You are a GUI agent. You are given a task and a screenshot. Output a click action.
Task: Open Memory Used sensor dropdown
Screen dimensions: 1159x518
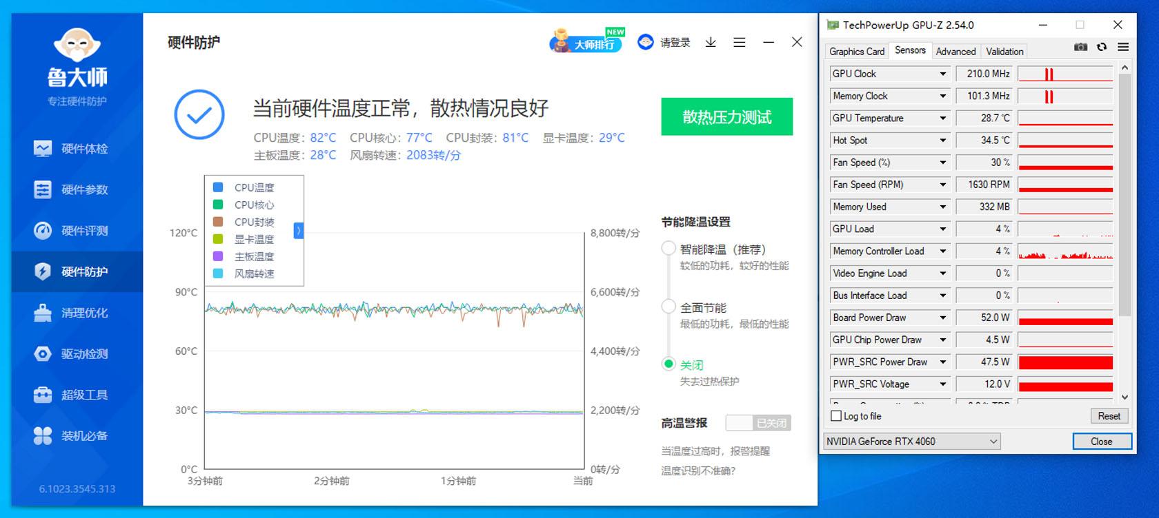tap(942, 207)
